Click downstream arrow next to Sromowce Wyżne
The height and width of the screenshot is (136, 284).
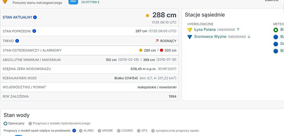(x=249, y=37)
